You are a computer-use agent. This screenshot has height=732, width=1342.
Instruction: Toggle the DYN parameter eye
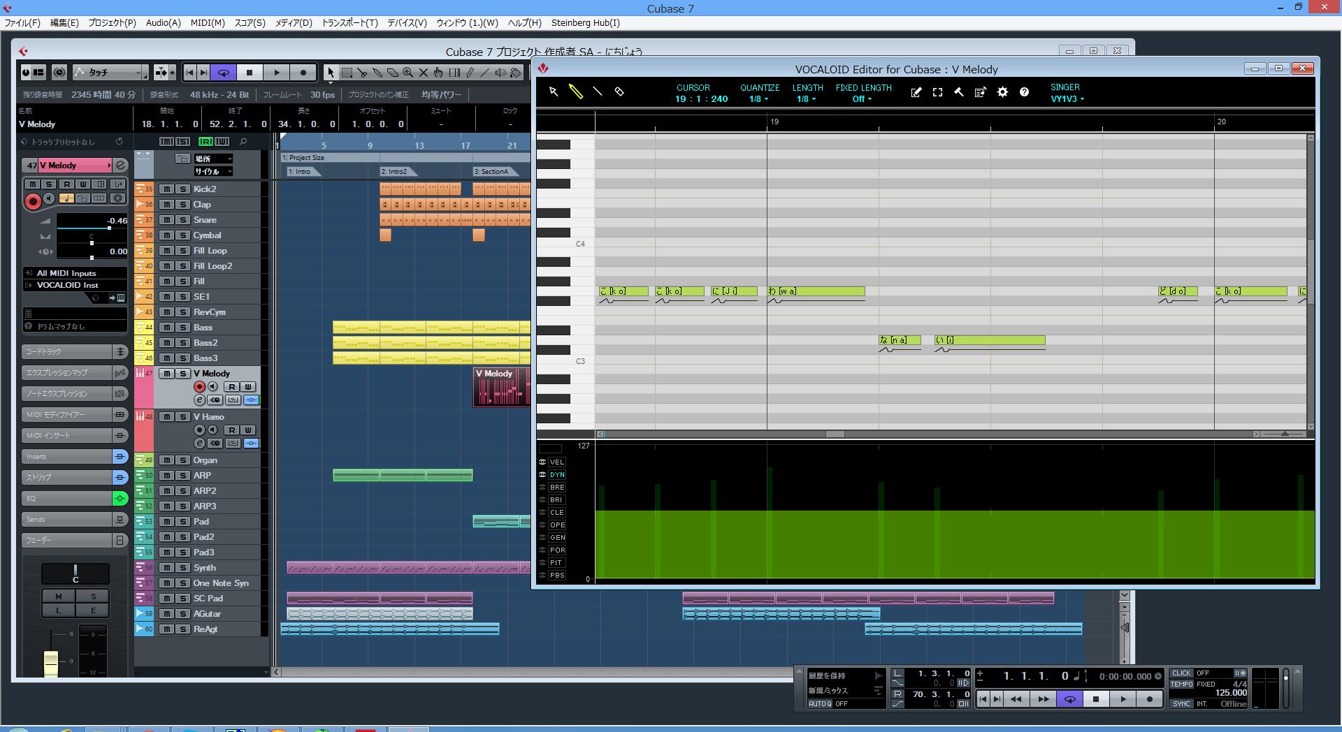[x=542, y=475]
